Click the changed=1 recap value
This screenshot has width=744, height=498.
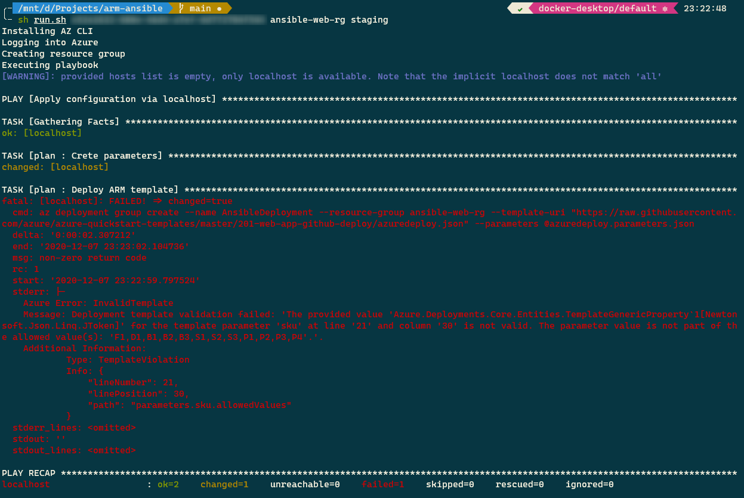(x=224, y=484)
